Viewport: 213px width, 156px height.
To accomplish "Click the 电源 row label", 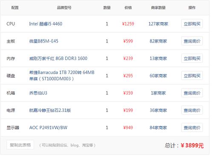I will tap(11, 110).
